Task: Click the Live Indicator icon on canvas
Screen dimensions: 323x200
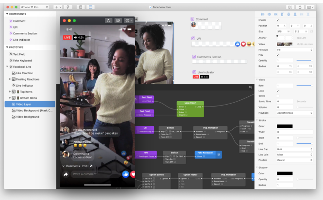Action: tap(194, 72)
